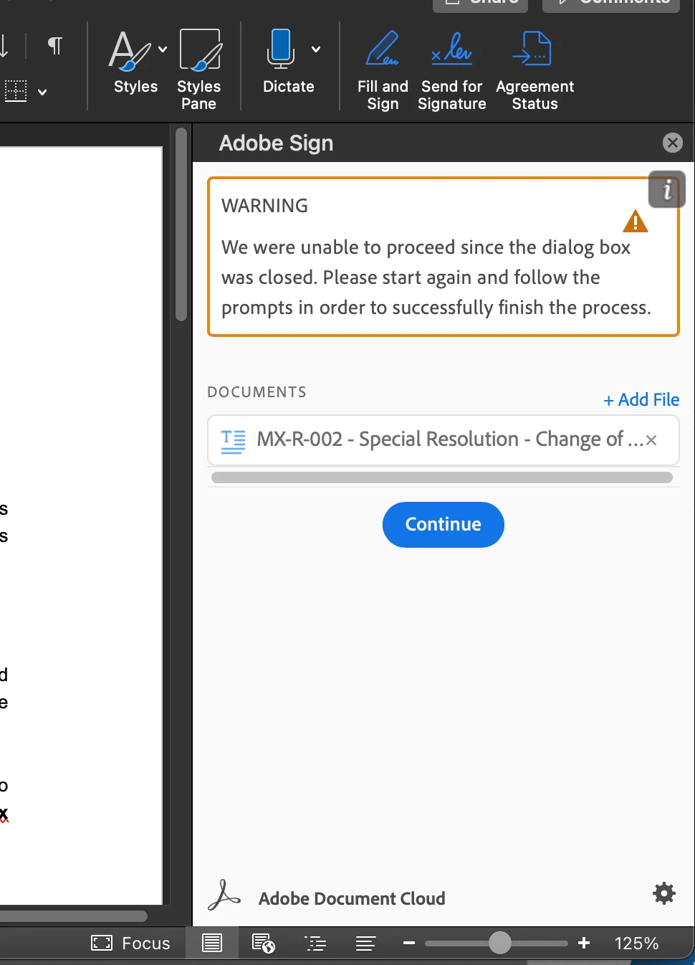Expand borders dropdown arrow

click(x=42, y=92)
